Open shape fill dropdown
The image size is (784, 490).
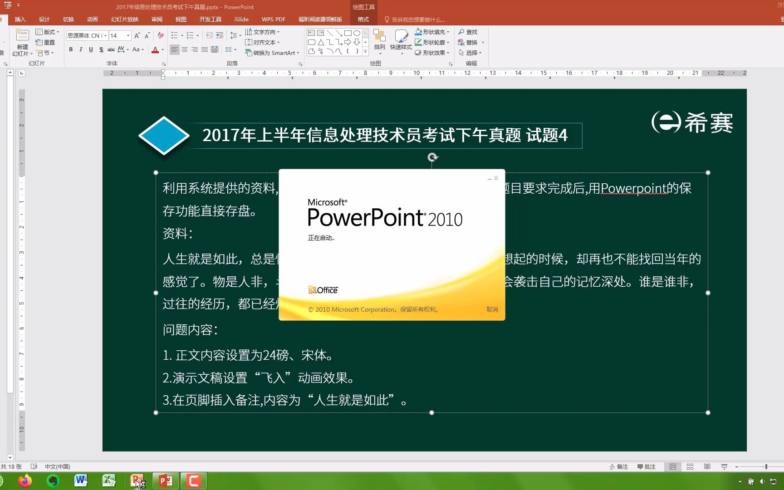click(x=432, y=32)
